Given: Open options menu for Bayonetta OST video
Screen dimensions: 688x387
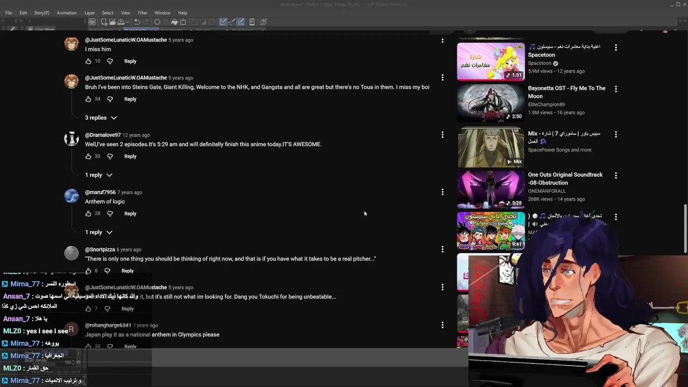Looking at the screenshot, I should point(616,89).
